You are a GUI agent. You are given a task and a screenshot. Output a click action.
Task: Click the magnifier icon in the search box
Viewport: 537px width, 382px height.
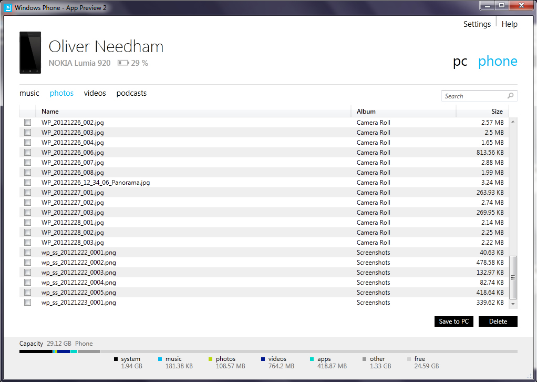tap(510, 96)
